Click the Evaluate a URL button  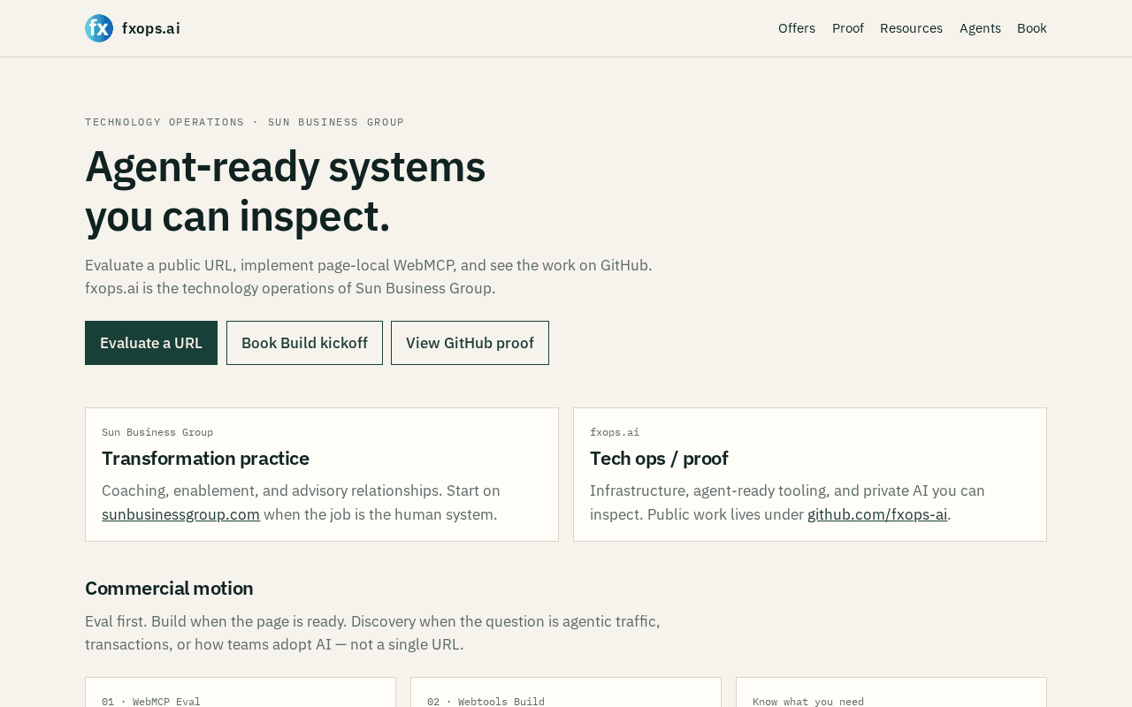(151, 343)
